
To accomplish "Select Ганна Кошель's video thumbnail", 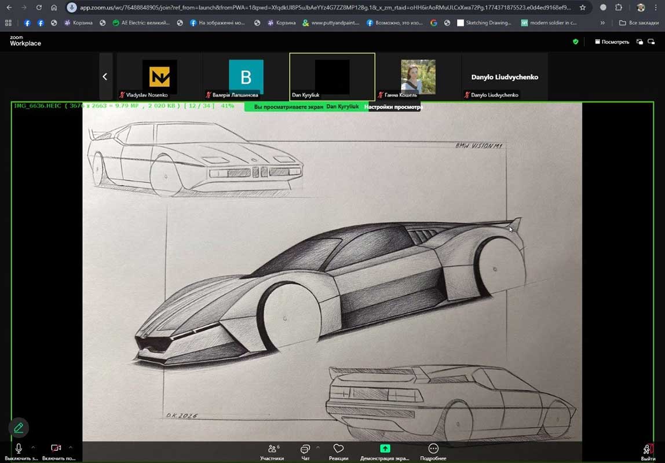I will (x=418, y=77).
